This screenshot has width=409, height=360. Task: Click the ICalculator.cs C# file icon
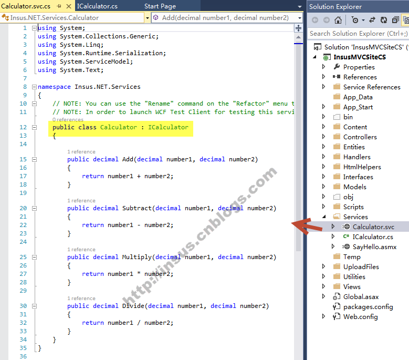tap(346, 236)
